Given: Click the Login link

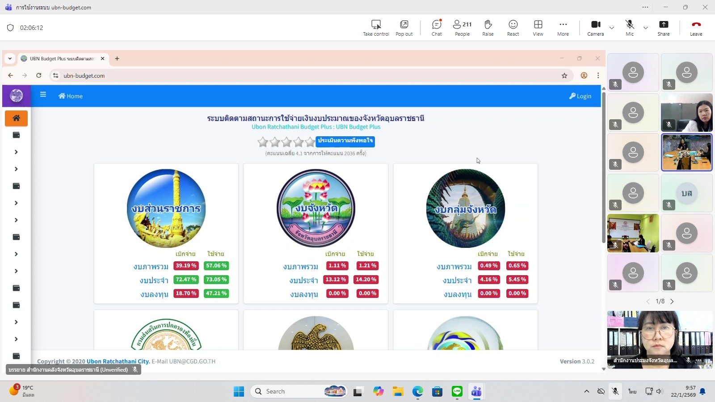Looking at the screenshot, I should pyautogui.click(x=580, y=96).
